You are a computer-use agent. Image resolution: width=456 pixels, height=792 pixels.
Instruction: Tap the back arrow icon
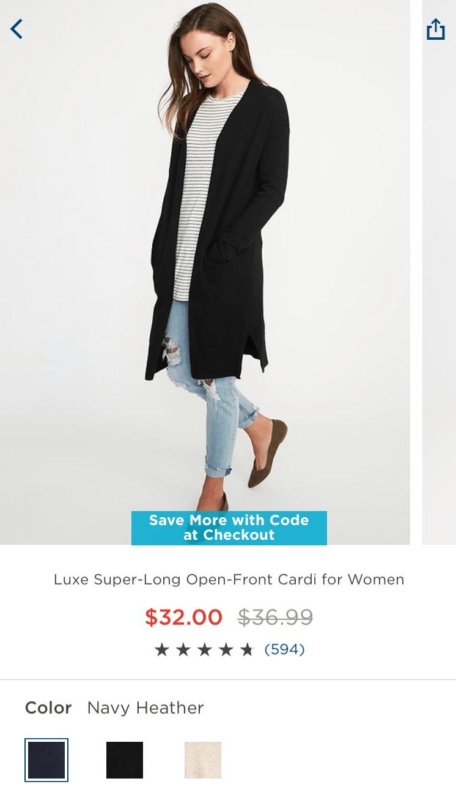point(17,29)
